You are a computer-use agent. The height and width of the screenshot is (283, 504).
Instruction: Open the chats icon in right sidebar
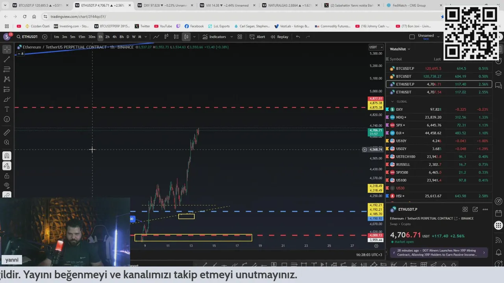coord(498,85)
